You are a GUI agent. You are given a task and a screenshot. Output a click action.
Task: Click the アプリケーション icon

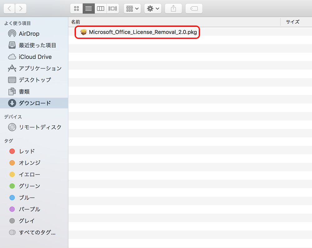tap(12, 68)
